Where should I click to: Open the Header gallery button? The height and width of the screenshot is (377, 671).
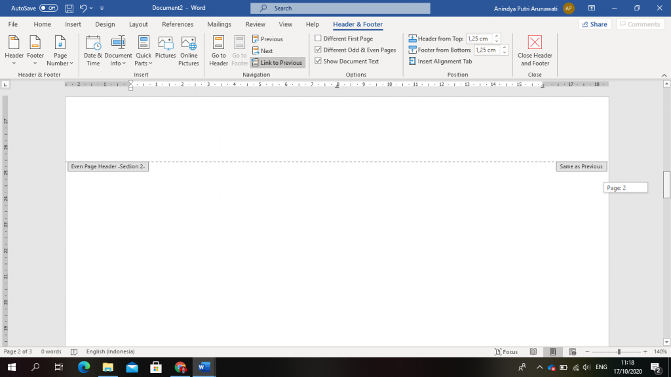coord(14,51)
